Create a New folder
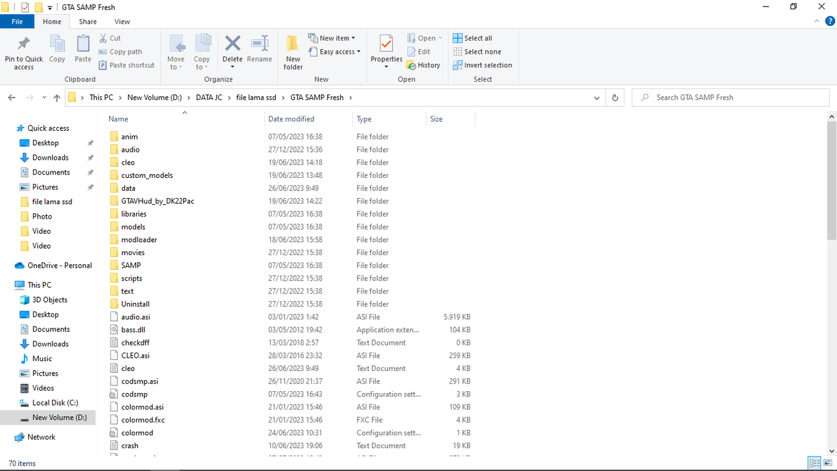The height and width of the screenshot is (471, 837). coord(293,52)
